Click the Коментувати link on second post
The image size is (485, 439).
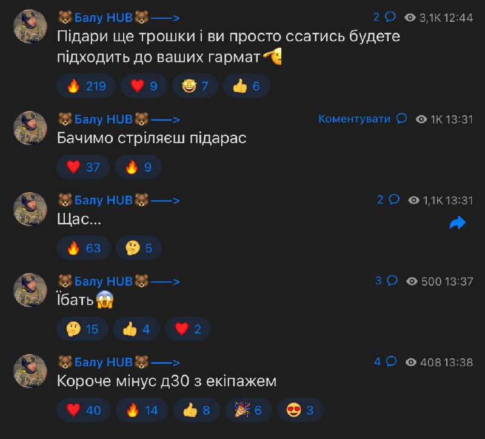354,119
